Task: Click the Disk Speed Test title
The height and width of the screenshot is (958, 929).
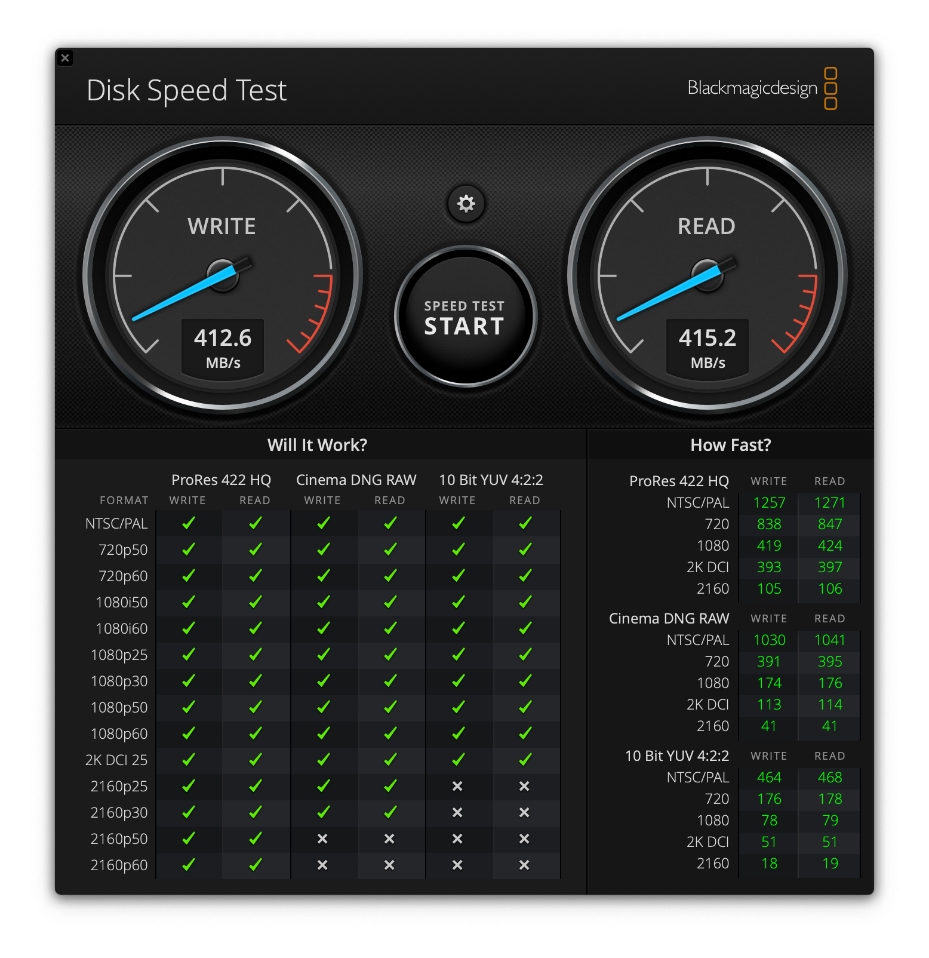Action: pyautogui.click(x=186, y=91)
